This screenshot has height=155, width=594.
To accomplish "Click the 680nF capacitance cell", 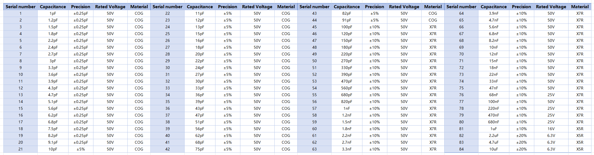I will point(493,122).
